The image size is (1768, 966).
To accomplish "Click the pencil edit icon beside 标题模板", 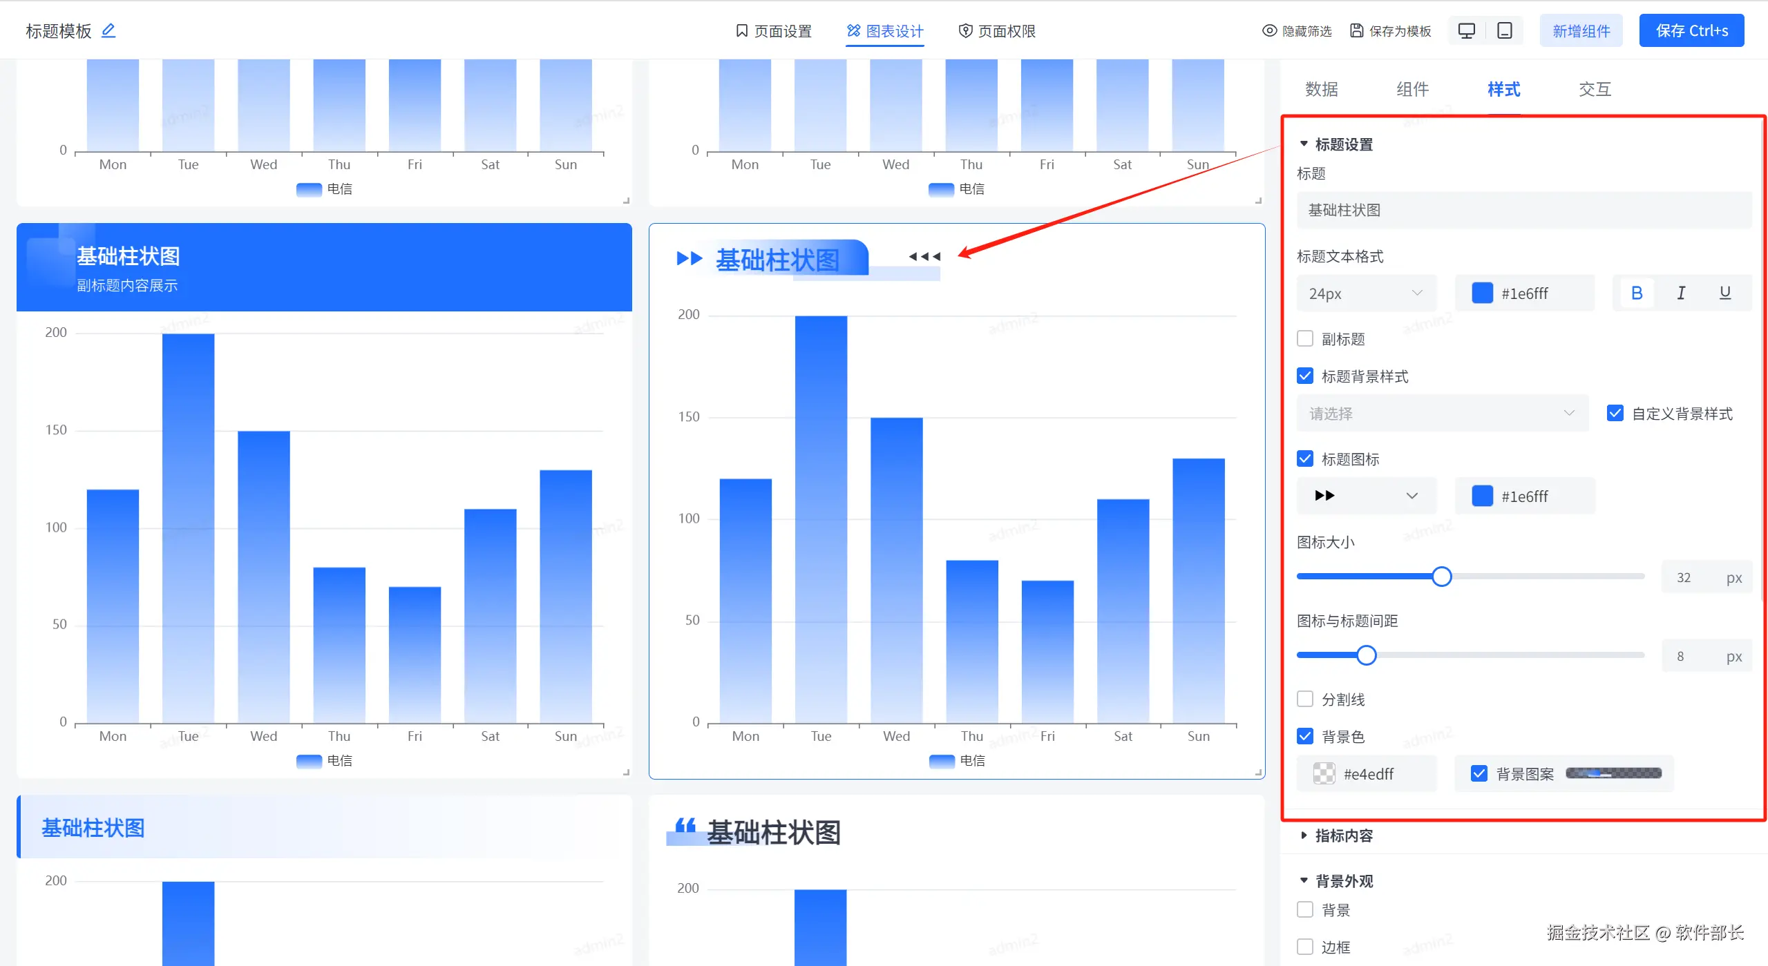I will tap(108, 30).
